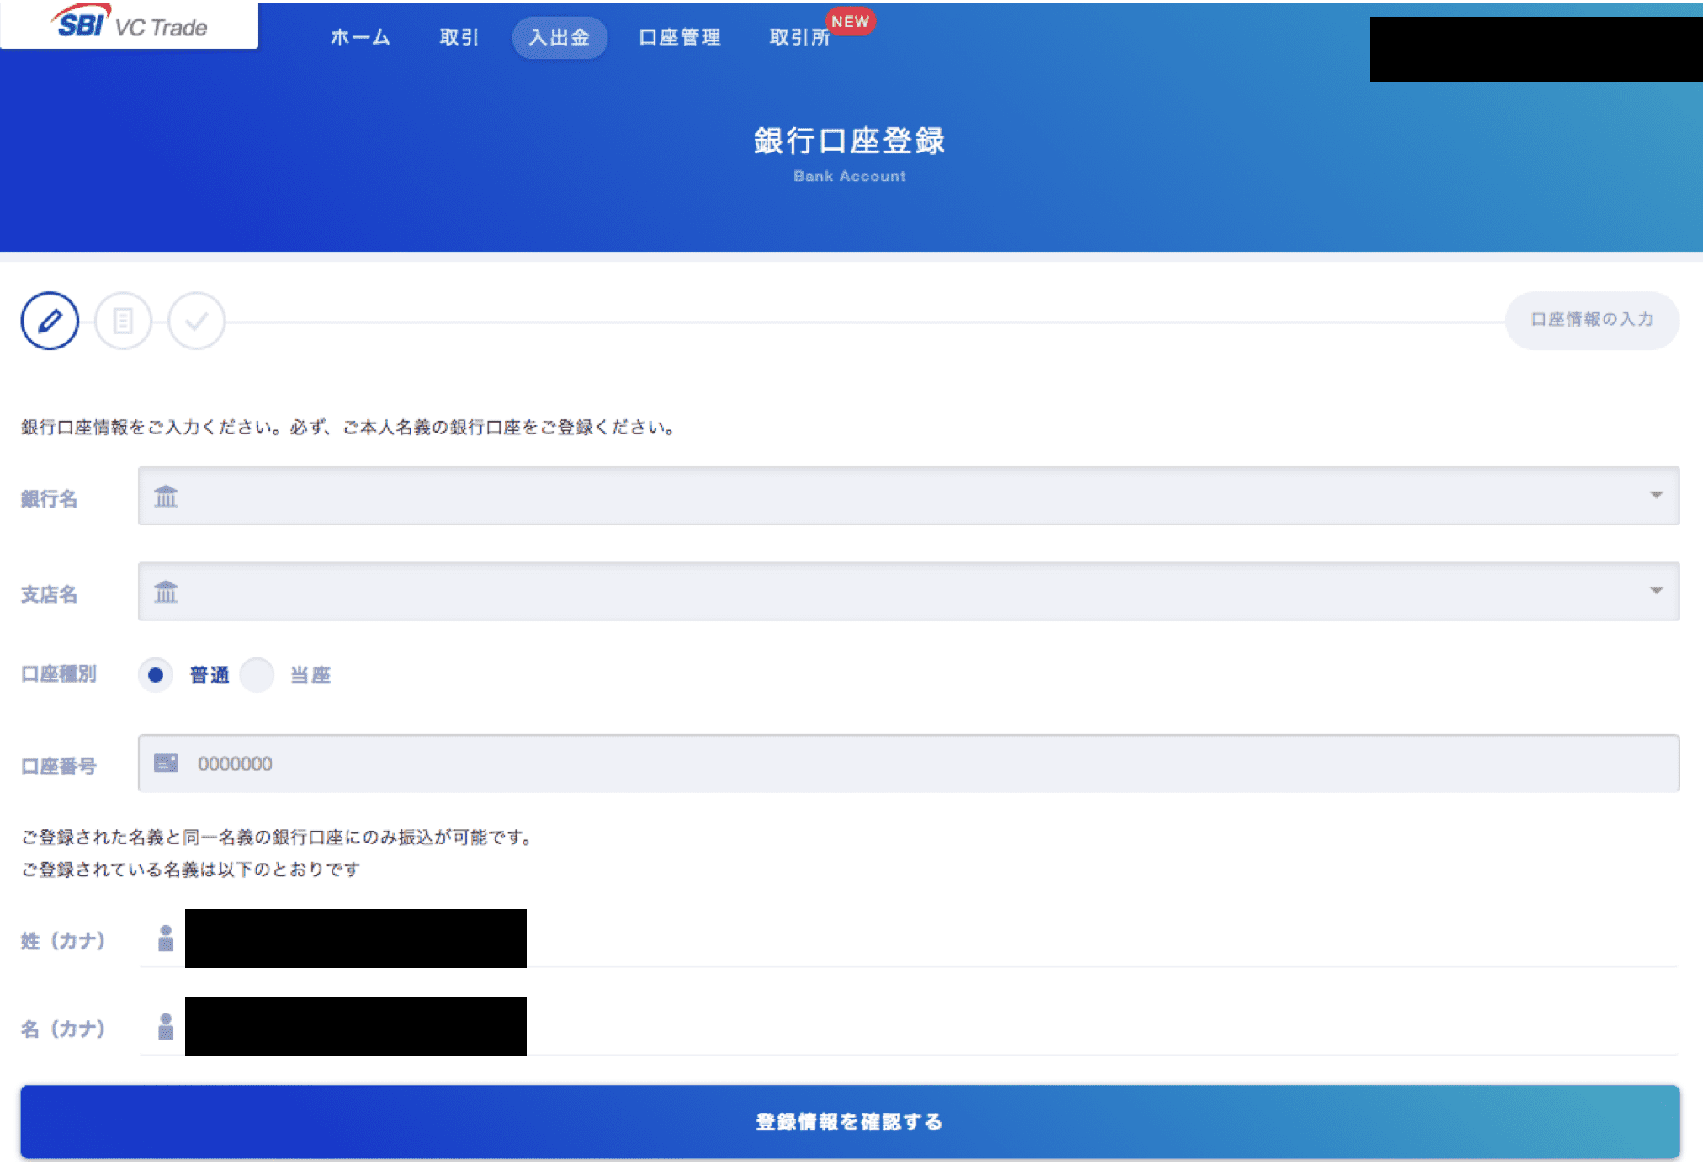Select the 当座 account type radio
Image resolution: width=1703 pixels, height=1170 pixels.
coord(257,675)
